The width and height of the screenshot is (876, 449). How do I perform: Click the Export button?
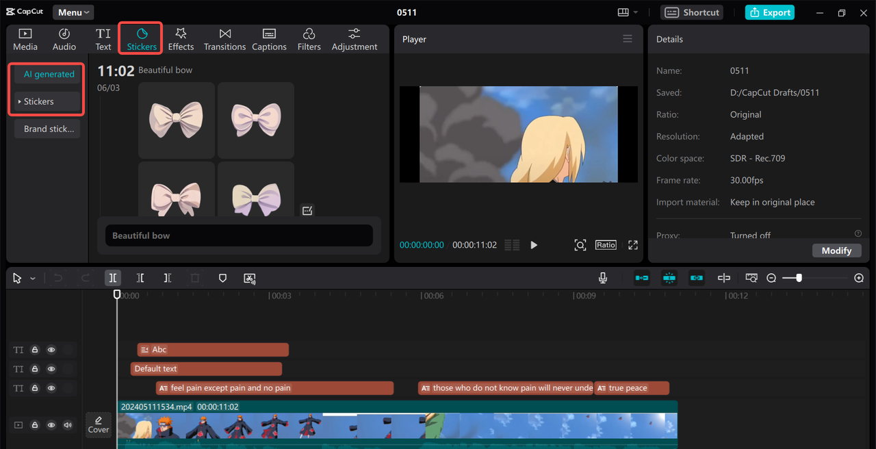(x=770, y=12)
